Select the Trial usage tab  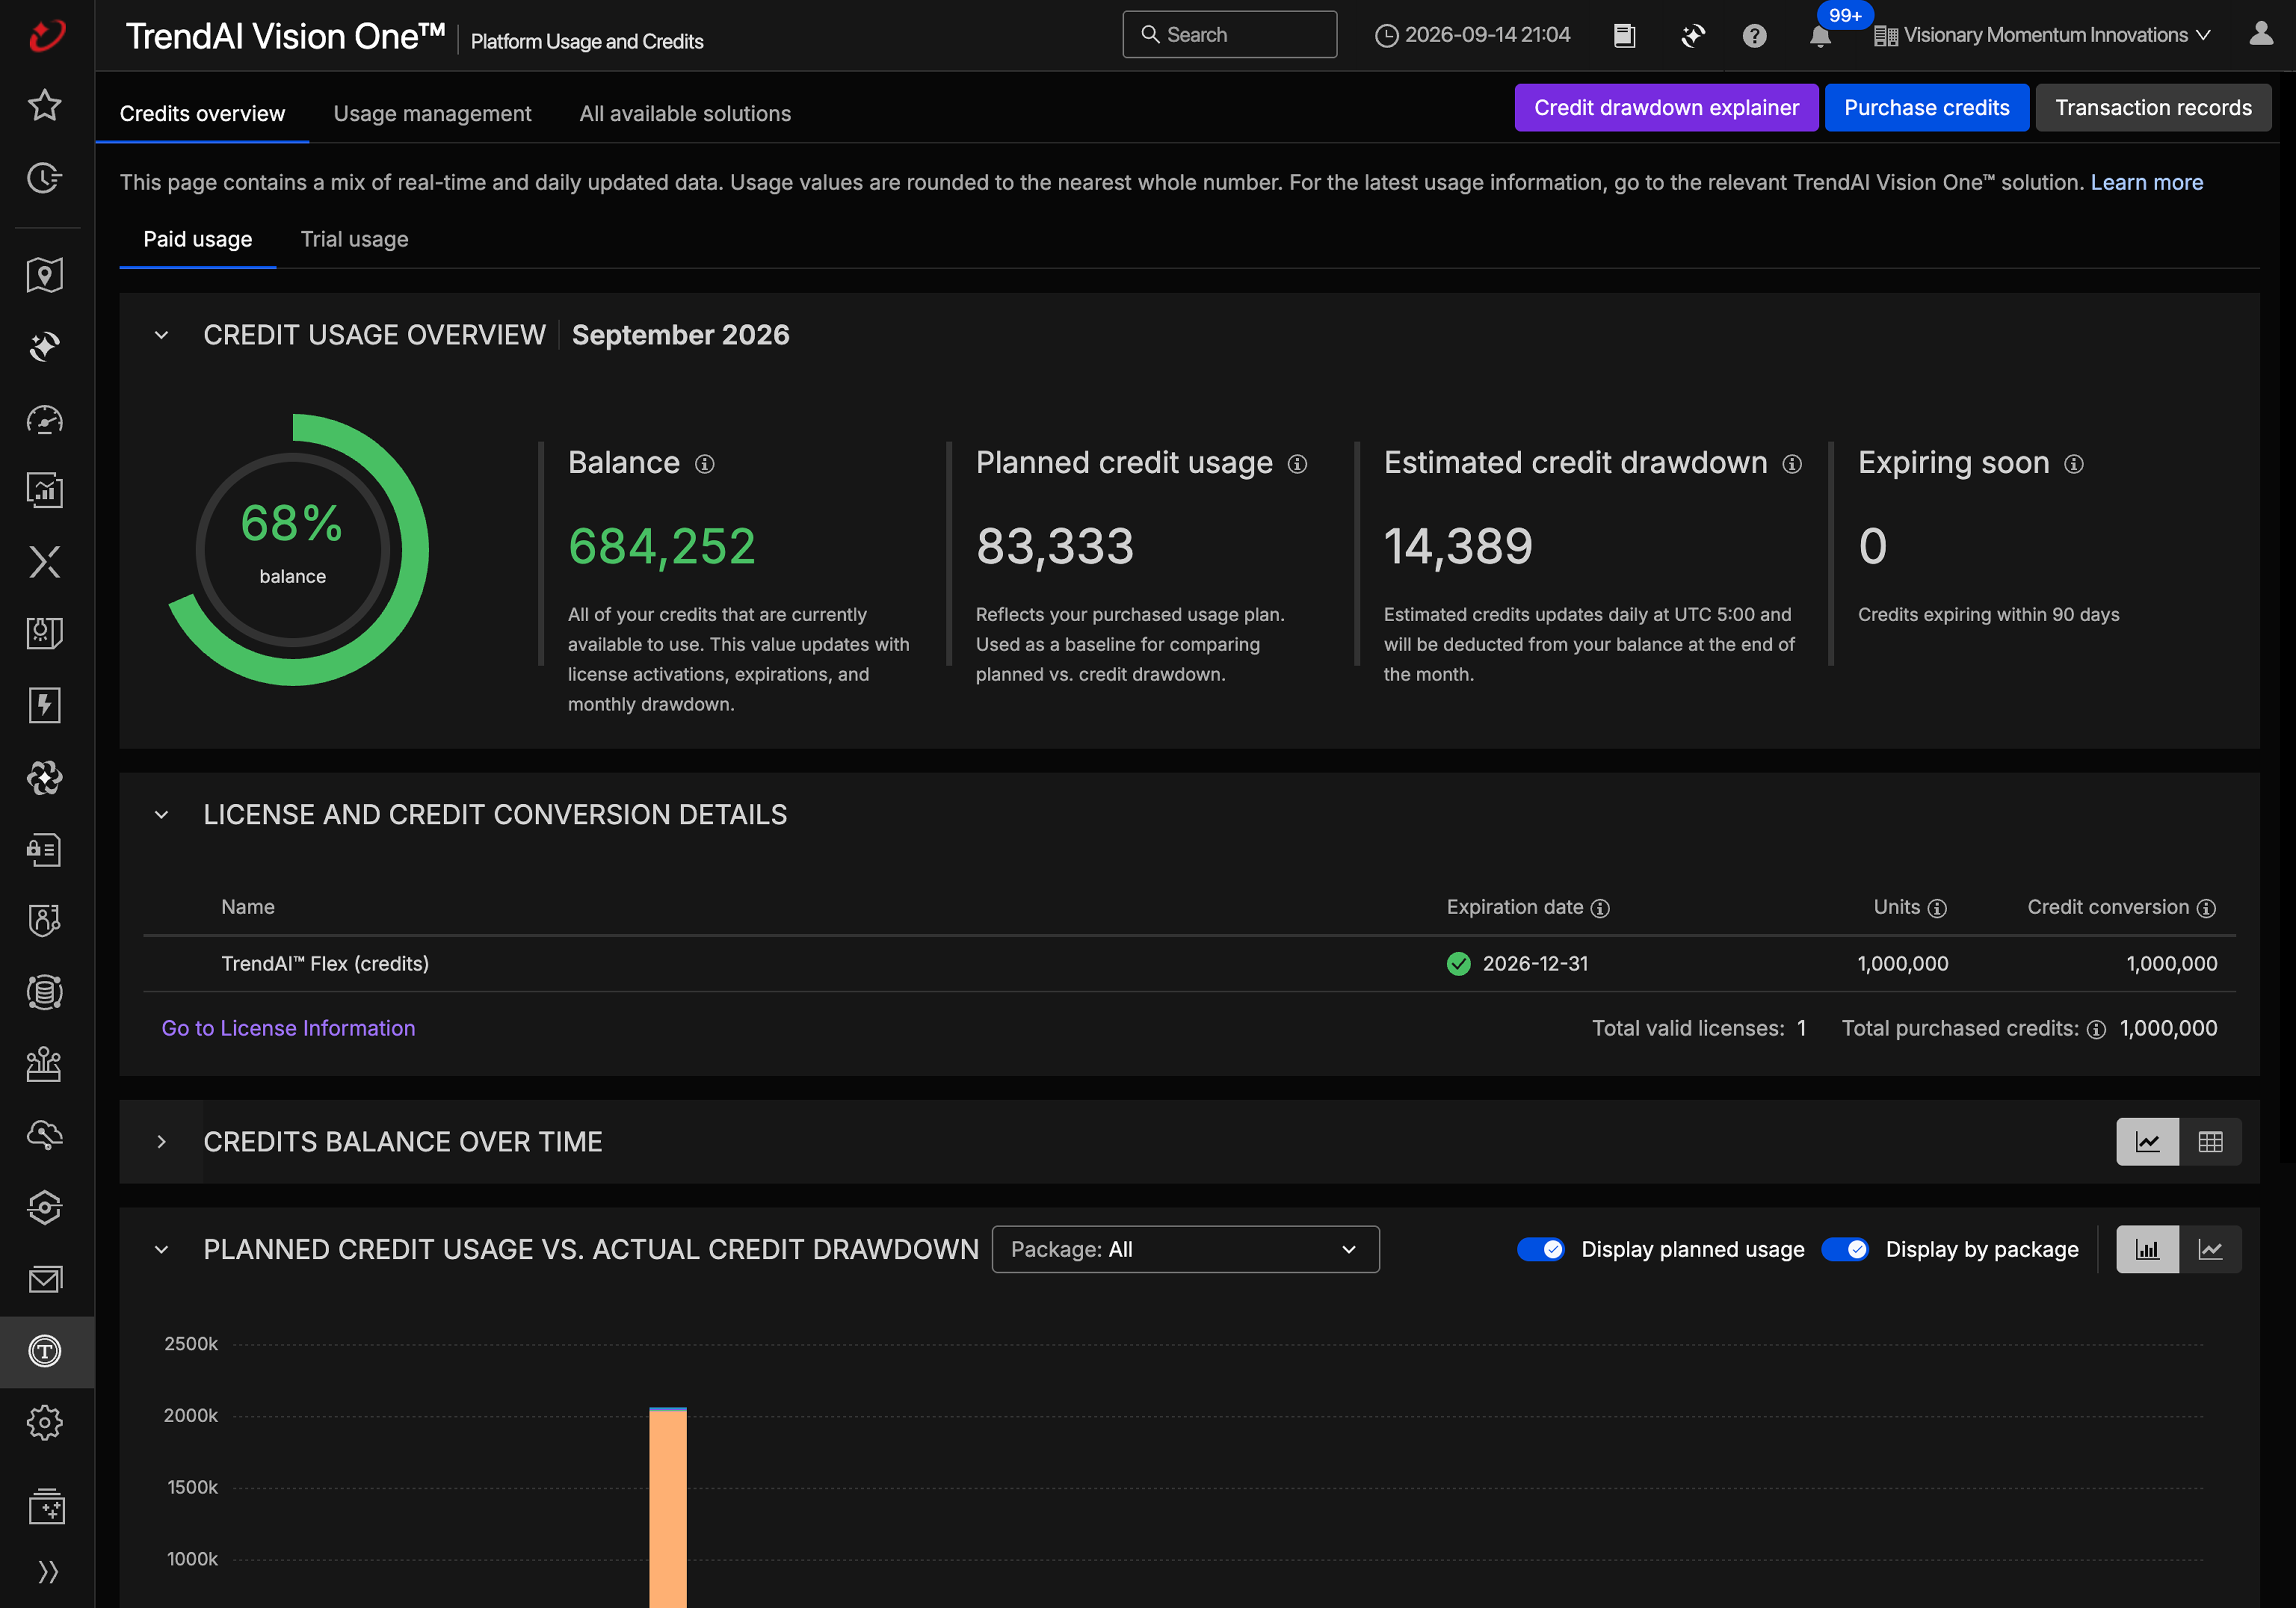[x=355, y=239]
